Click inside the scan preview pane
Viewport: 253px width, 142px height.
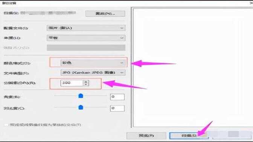193,68
